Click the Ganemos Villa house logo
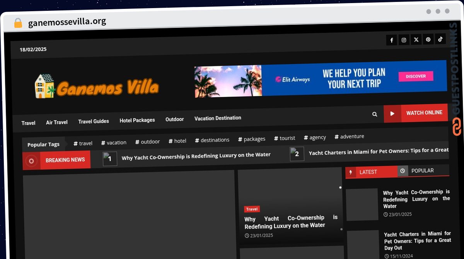The height and width of the screenshot is (259, 464). (x=45, y=86)
